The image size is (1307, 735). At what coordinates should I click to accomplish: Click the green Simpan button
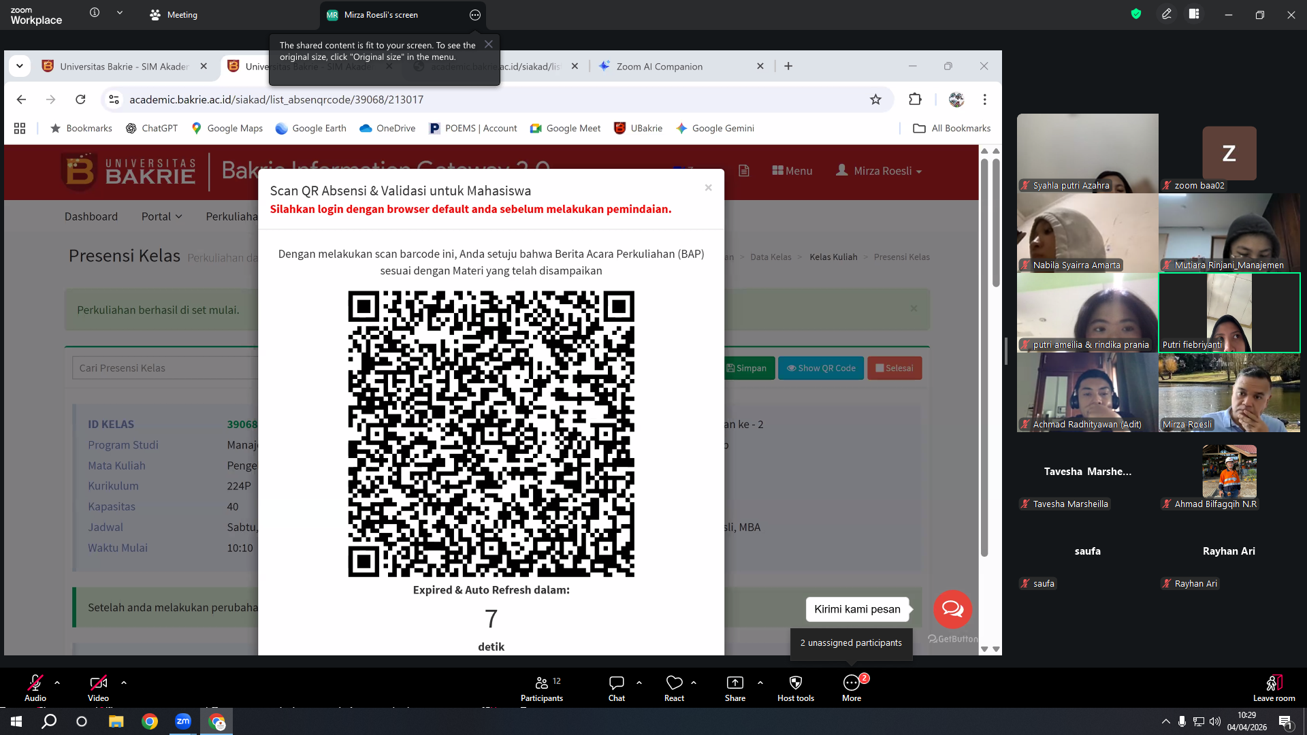click(x=749, y=368)
